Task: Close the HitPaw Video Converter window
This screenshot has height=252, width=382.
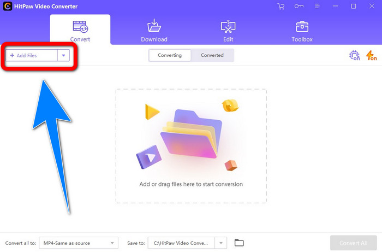Action: (x=372, y=6)
